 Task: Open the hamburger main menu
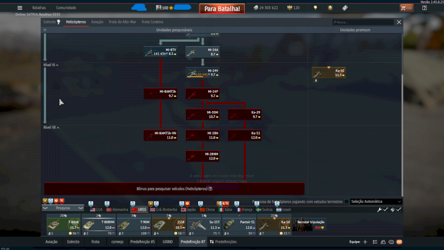20,8
